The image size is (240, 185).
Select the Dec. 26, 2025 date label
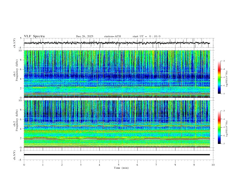85,36
